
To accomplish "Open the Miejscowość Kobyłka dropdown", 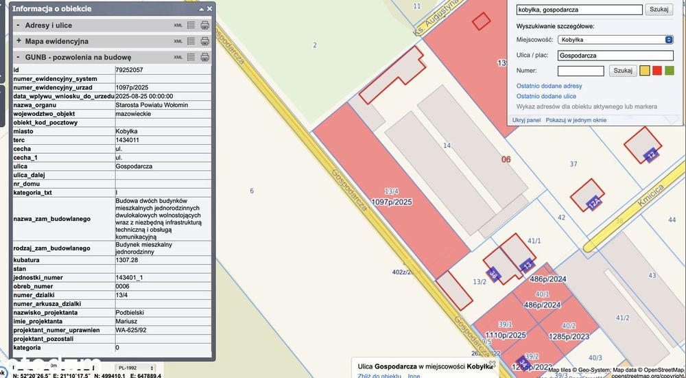I will click(x=615, y=40).
